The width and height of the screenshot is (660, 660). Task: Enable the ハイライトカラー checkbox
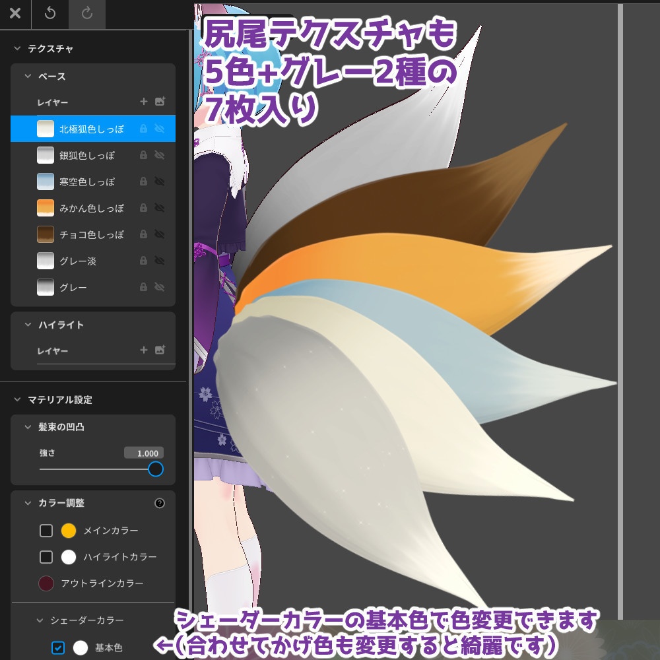pos(46,556)
